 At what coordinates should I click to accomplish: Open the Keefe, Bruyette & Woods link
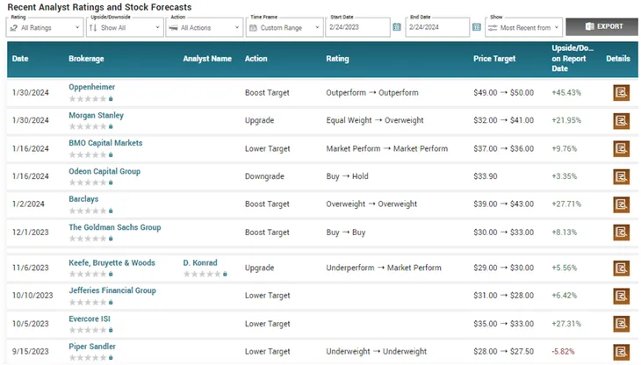[x=112, y=262]
